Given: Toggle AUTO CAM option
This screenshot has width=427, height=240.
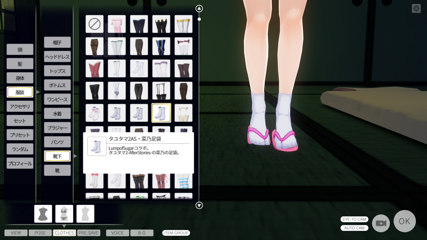Looking at the screenshot, I should (354, 228).
